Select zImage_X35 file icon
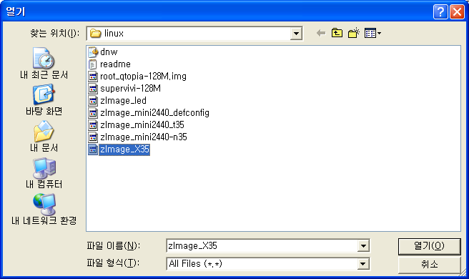 coord(93,150)
